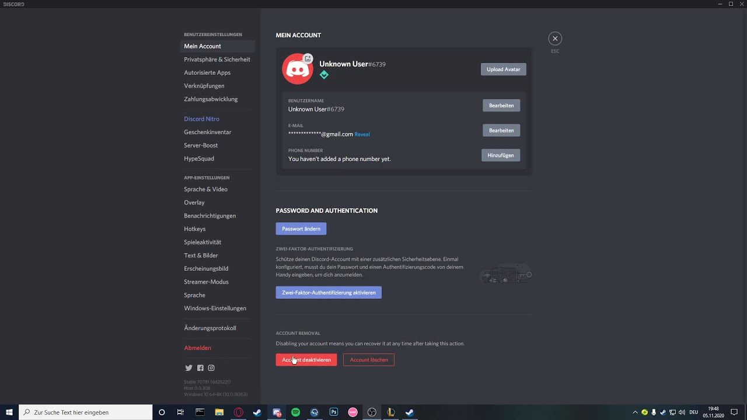This screenshot has width=747, height=420.
Task: Click the Reveal link beside the email
Action: (362, 134)
